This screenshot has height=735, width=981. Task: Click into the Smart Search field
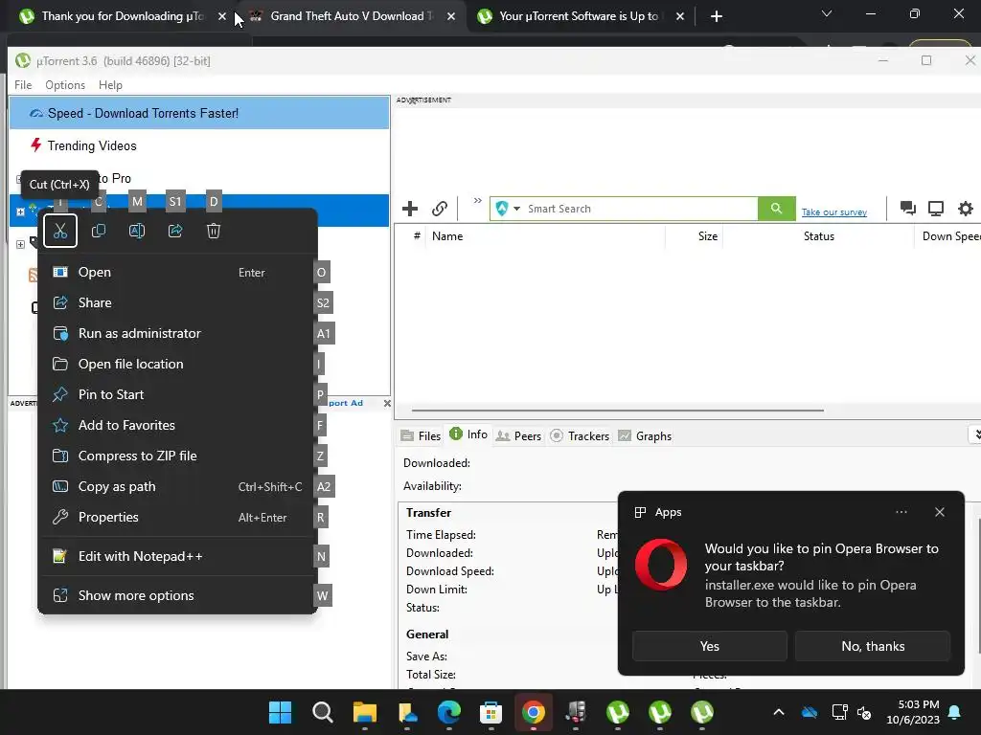641,208
